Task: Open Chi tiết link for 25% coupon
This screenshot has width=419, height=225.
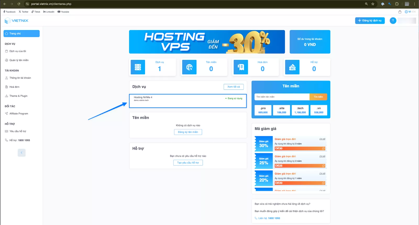Action: 322,156
